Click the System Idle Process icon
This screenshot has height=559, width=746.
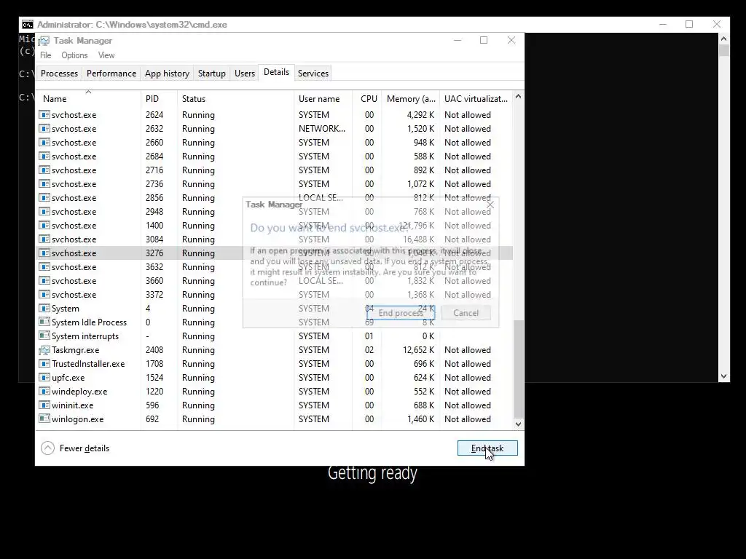(x=44, y=322)
